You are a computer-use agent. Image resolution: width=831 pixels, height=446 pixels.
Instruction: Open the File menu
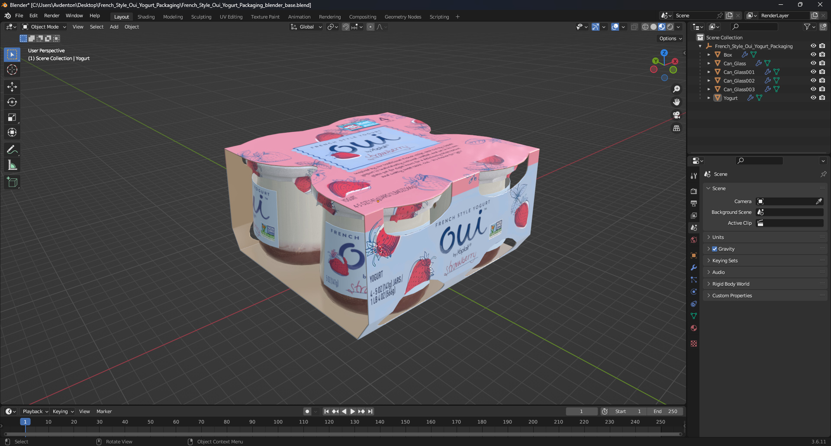(19, 16)
